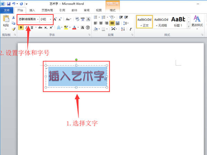This screenshot has width=207, height=155.
Task: Open Change Case Aa dropdown
Action: pyautogui.click(x=69, y=19)
